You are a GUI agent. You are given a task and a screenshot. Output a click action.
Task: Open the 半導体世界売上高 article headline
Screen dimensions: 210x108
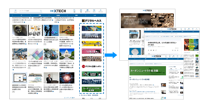point(162,44)
